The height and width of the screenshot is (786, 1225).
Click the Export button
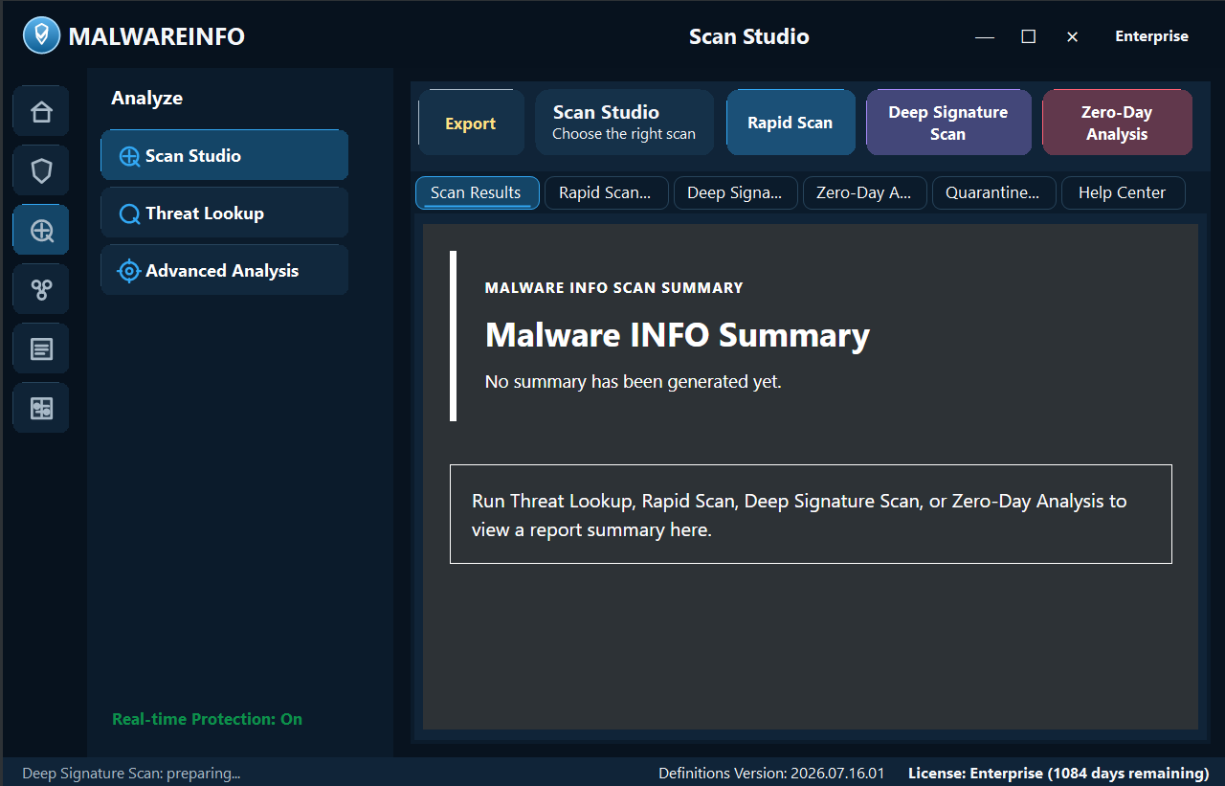[x=471, y=123]
